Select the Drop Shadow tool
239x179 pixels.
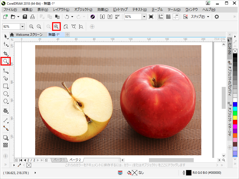(x=6, y=138)
